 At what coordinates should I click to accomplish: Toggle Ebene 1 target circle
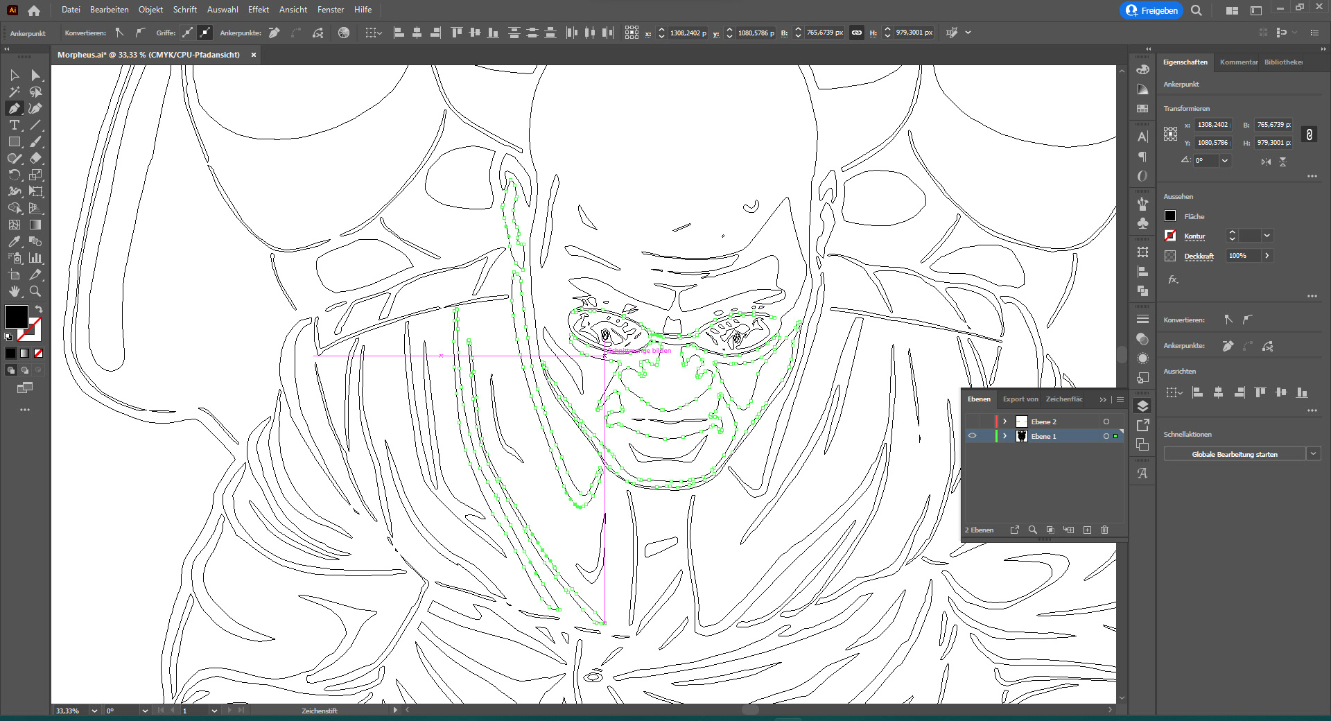(x=1106, y=436)
